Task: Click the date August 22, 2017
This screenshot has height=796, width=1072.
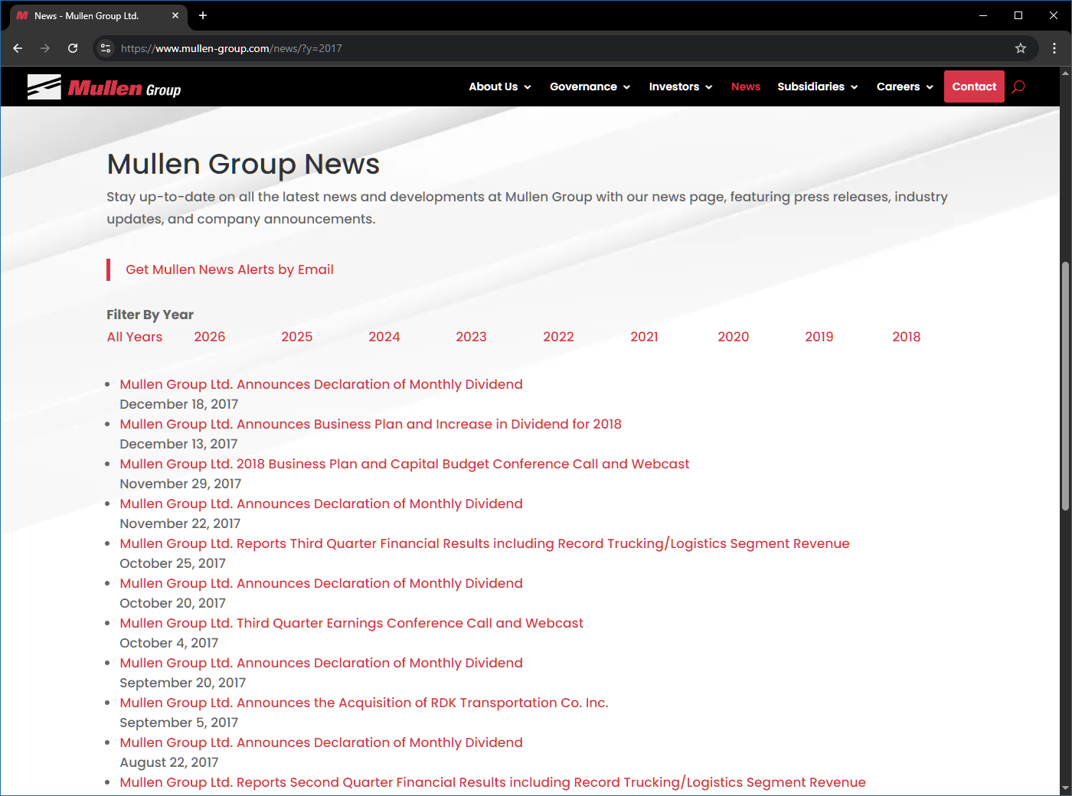Action: [168, 762]
